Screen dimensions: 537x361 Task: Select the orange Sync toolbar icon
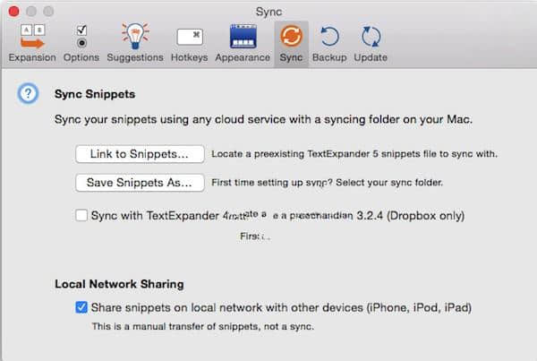click(x=291, y=37)
